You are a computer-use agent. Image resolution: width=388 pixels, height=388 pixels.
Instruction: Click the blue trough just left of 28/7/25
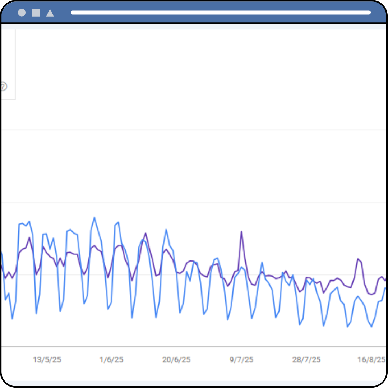(x=300, y=324)
